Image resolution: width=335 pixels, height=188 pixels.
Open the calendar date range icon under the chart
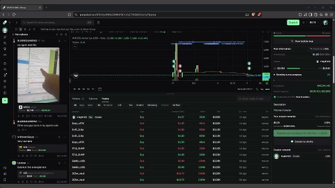99,89
